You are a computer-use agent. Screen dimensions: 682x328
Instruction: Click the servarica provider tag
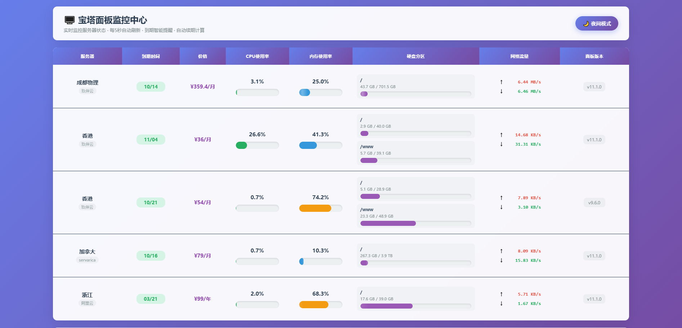(x=87, y=260)
